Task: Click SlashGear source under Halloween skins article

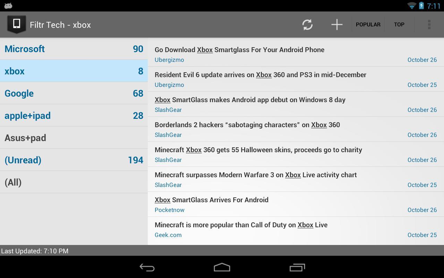Action: [x=168, y=160]
